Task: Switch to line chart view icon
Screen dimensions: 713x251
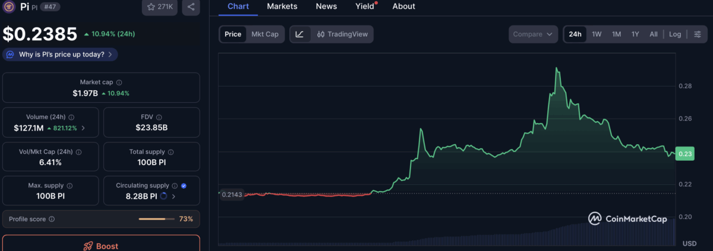Action: coord(299,34)
